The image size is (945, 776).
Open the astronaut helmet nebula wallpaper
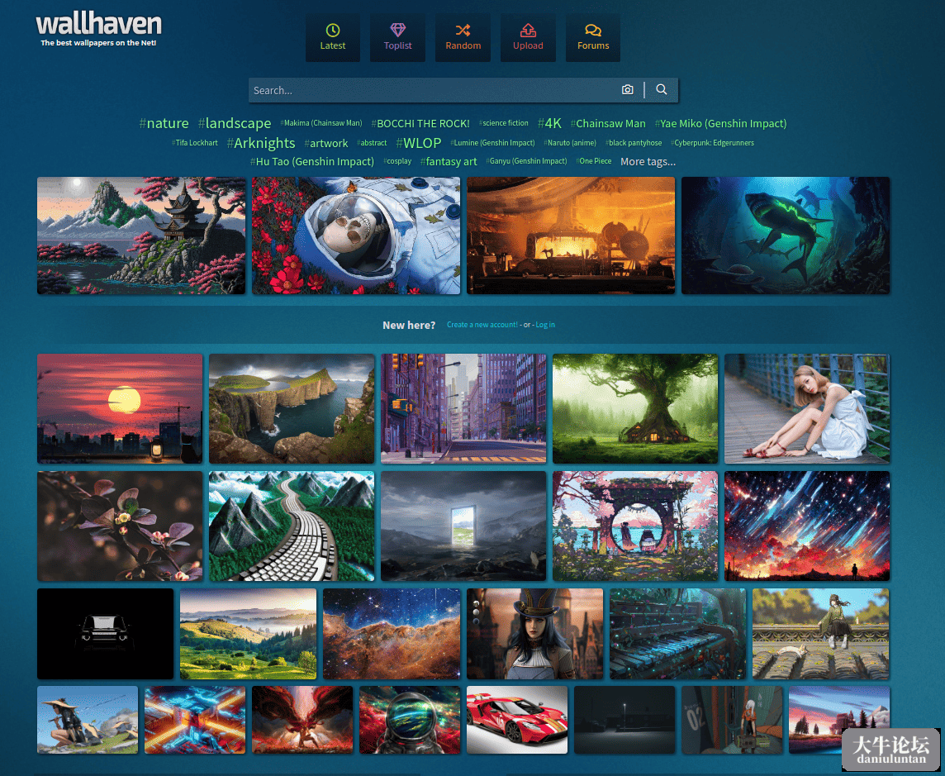[x=410, y=720]
